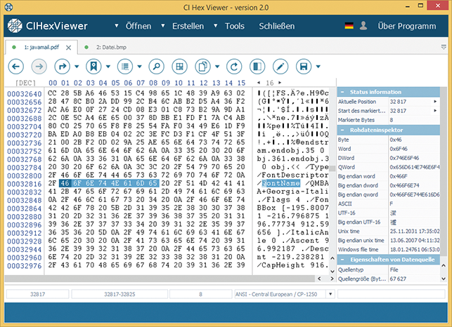Click the selection length field showing 8
The image size is (452, 327).
[x=200, y=294]
